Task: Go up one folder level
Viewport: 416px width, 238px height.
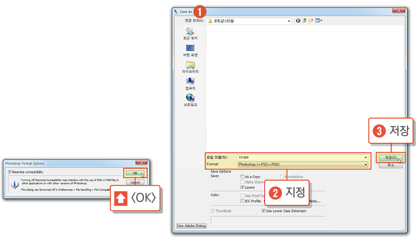Action: [304, 20]
